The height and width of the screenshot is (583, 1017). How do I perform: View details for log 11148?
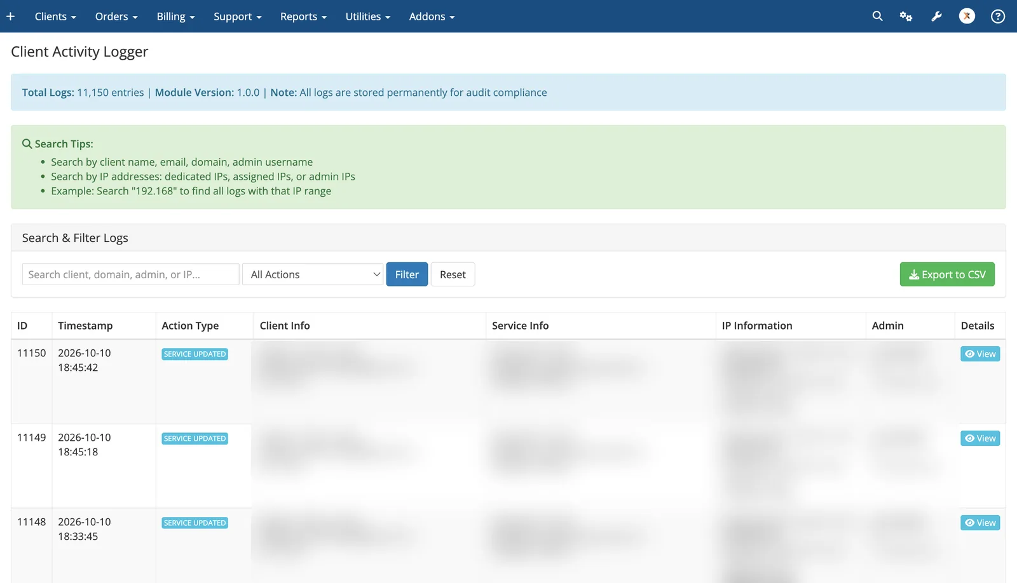click(x=980, y=523)
